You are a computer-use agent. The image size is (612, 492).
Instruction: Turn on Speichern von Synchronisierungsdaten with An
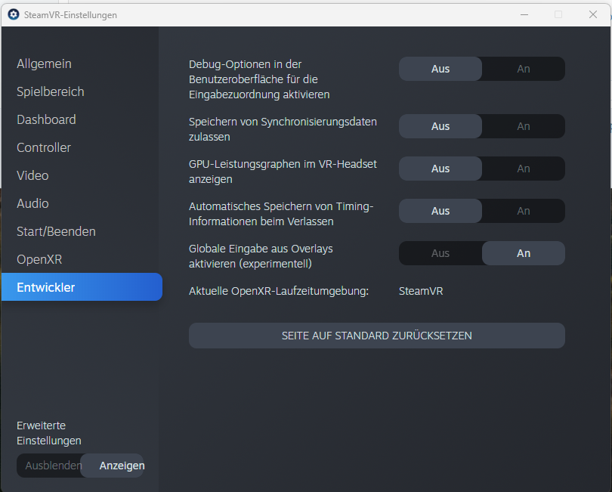point(523,126)
